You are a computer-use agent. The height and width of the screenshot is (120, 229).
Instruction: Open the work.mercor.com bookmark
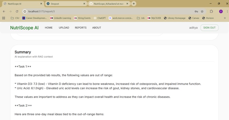coord(121,18)
